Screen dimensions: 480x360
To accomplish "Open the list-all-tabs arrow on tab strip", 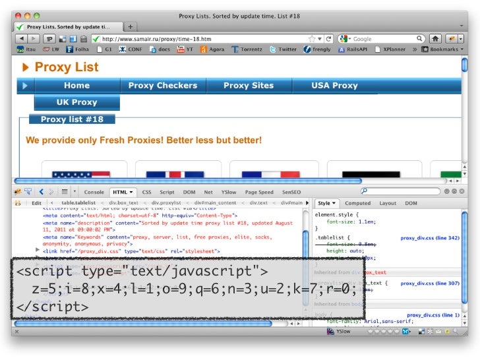I will point(462,26).
